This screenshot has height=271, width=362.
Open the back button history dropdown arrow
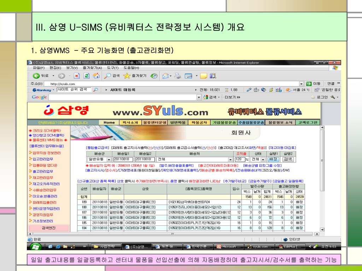53,76
